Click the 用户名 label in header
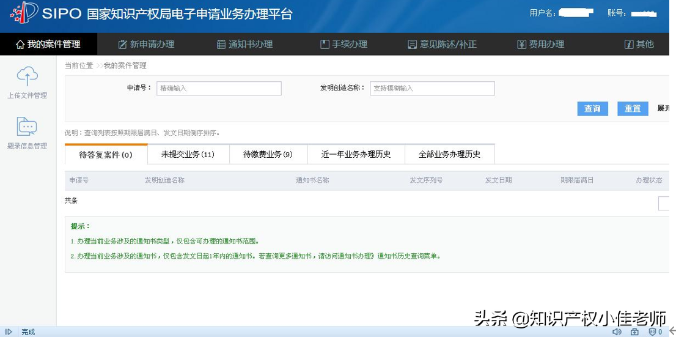Viewport: 676px width, 337px height. coord(542,13)
